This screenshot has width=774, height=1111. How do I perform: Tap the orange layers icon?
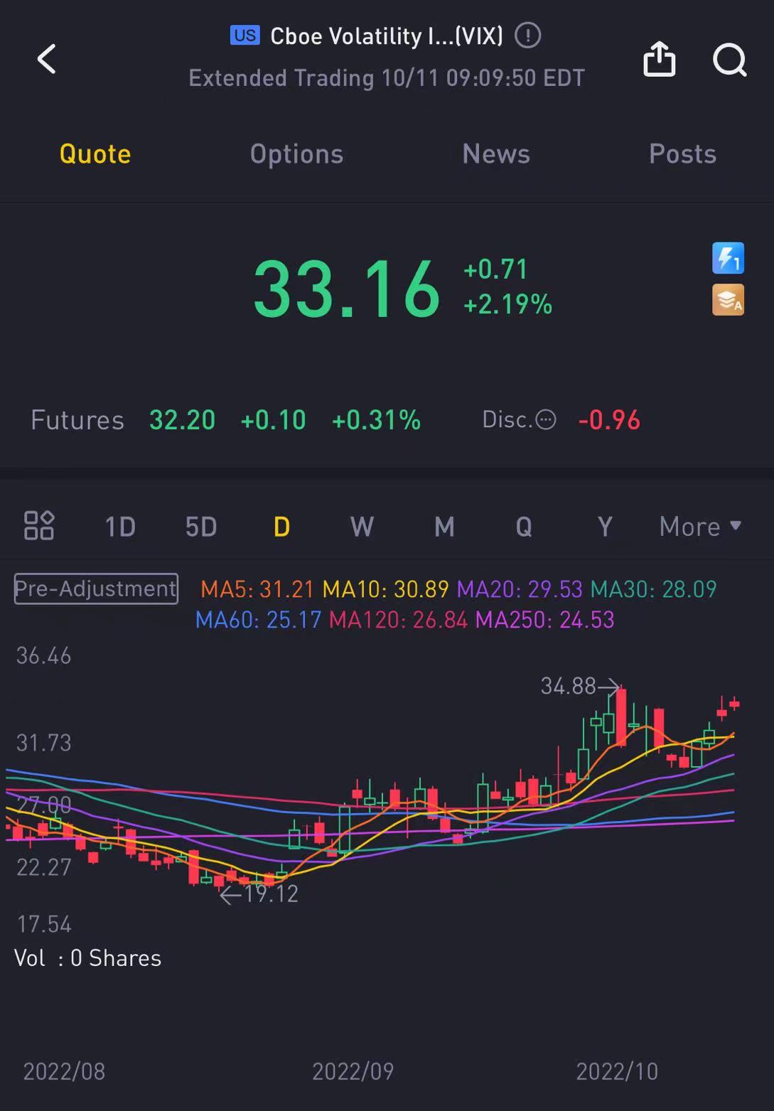point(728,299)
